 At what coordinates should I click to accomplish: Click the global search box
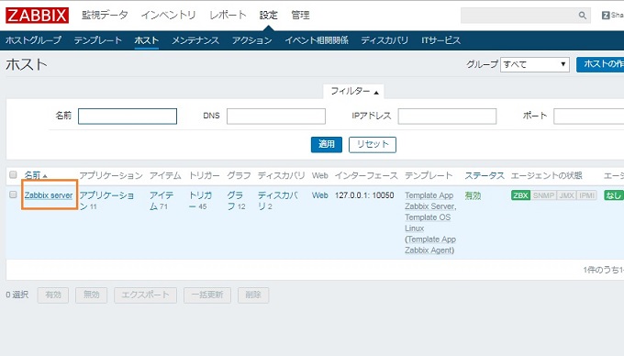[x=525, y=16]
